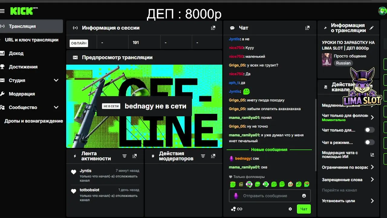This screenshot has width=387, height=218.
Task: Click the green emote sent by Jyntis
Action: tap(246, 91)
